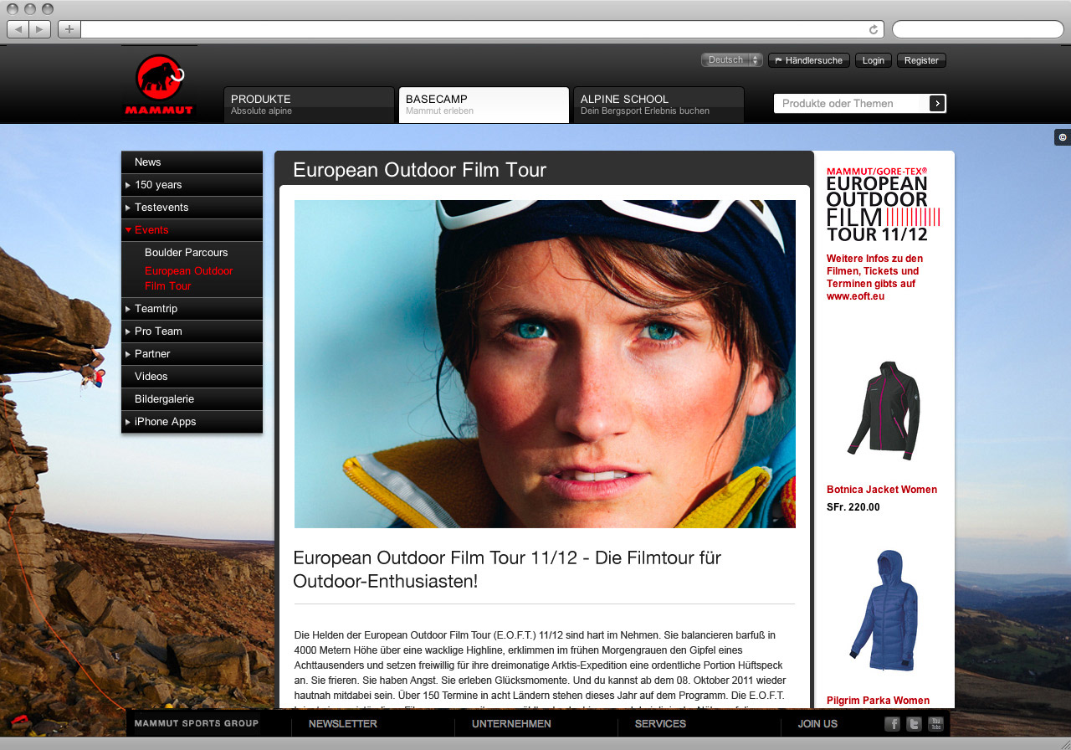Expand the Partner menu

tap(192, 354)
